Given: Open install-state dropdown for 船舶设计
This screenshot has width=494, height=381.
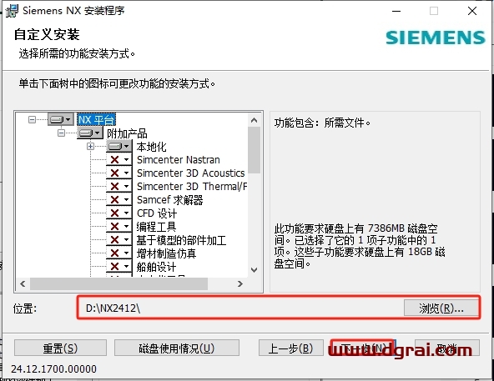Looking at the screenshot, I should [119, 267].
